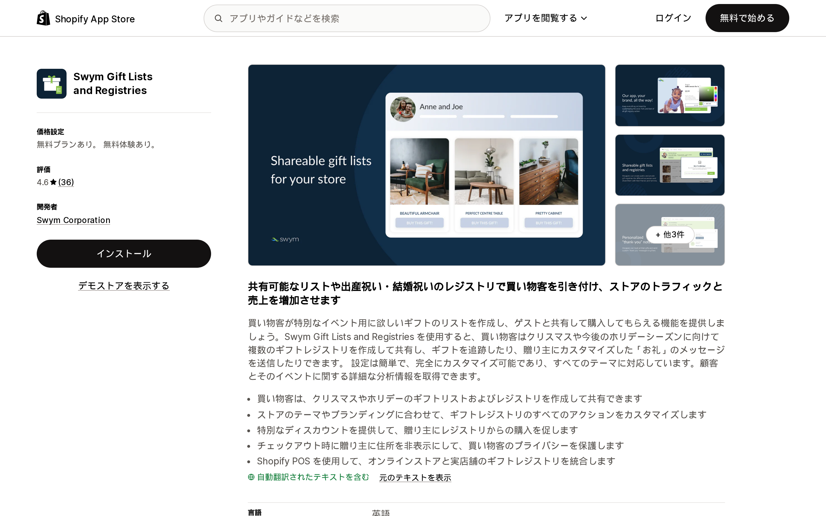This screenshot has width=826, height=516.
Task: Click bullet about Shopify POS を使用して
Action: (x=436, y=461)
